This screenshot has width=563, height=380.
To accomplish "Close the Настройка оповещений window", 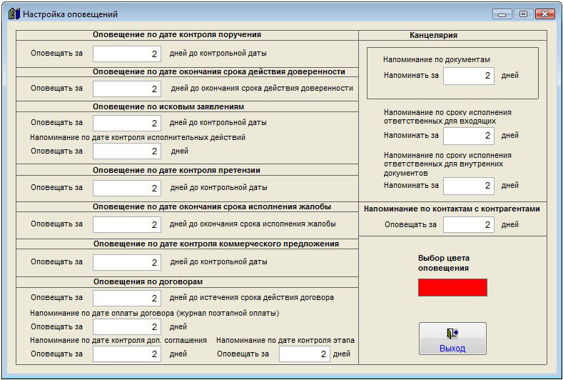I will [544, 14].
